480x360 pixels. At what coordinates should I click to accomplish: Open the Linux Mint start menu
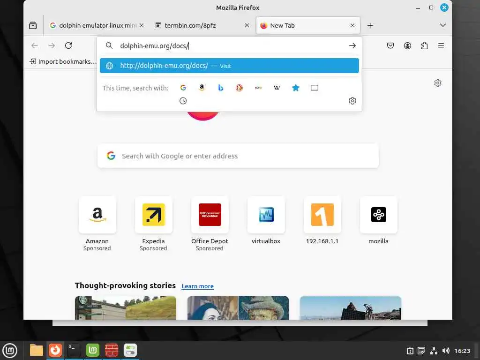[x=10, y=351]
